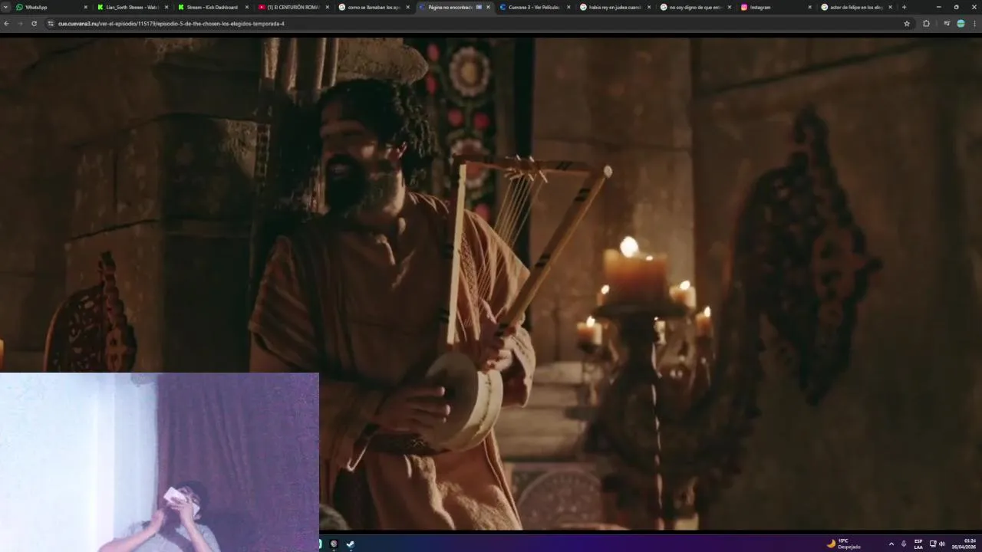Close the 'como se llamaban los' tab

(407, 7)
